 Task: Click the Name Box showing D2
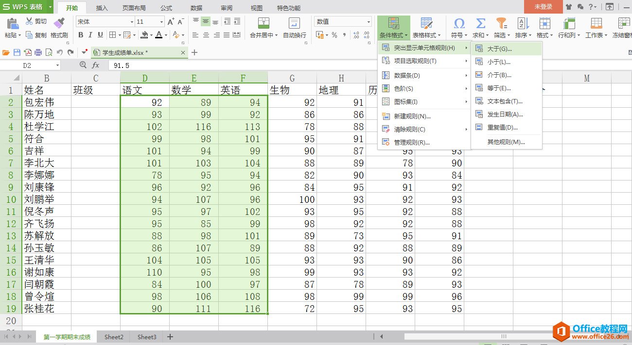(31, 65)
